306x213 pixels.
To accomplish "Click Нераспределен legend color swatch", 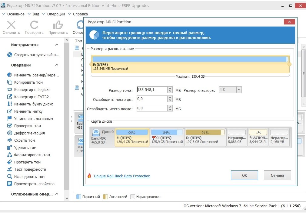I will point(132,197).
